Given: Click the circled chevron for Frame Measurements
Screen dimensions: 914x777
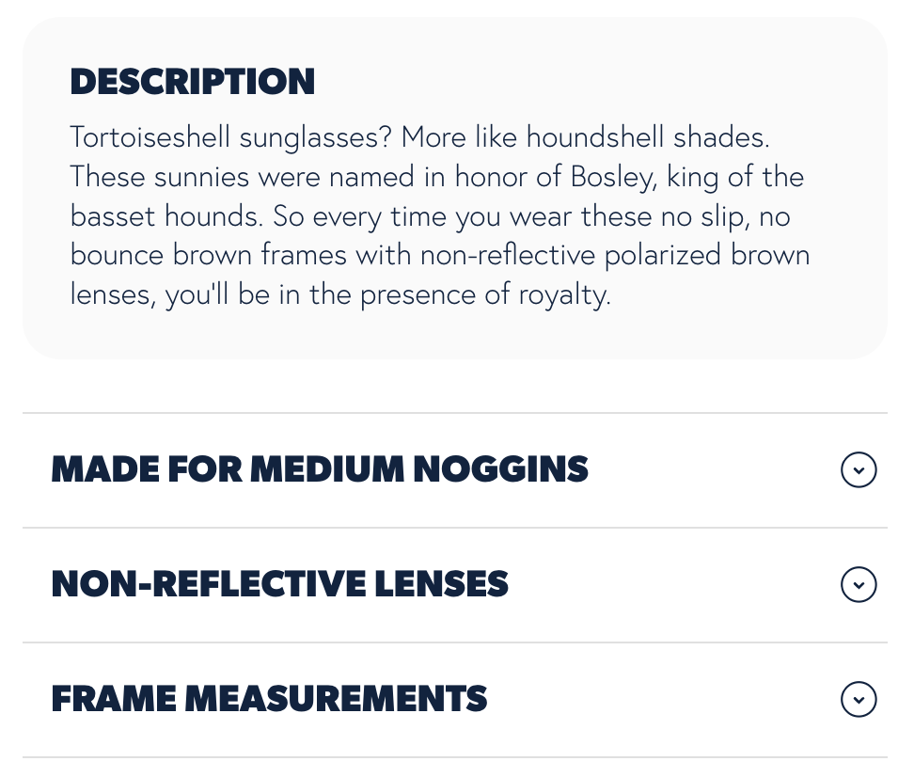Looking at the screenshot, I should coord(858,699).
